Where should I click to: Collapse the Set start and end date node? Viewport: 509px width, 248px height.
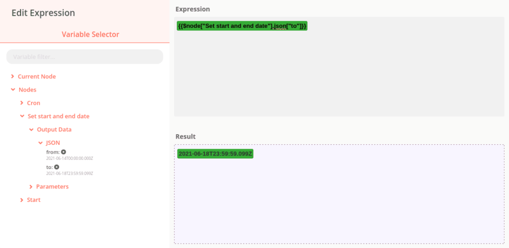coord(22,116)
